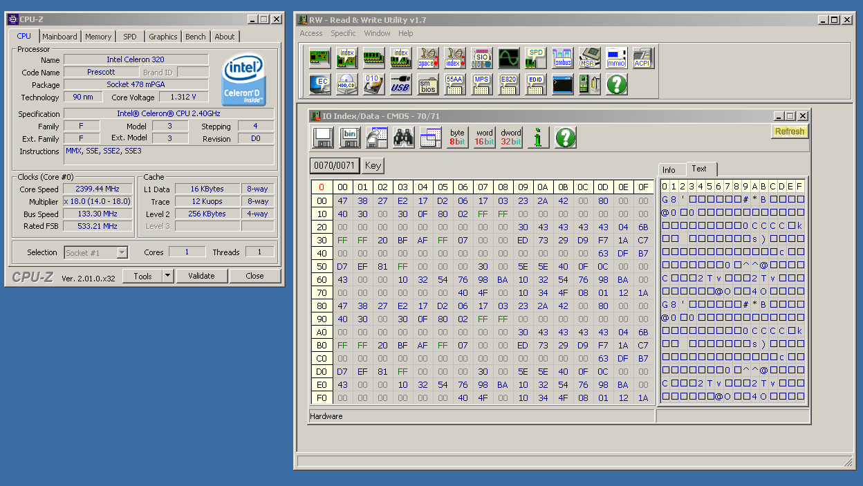
Task: Open the SPD toolbar icon in RW
Action: point(535,57)
